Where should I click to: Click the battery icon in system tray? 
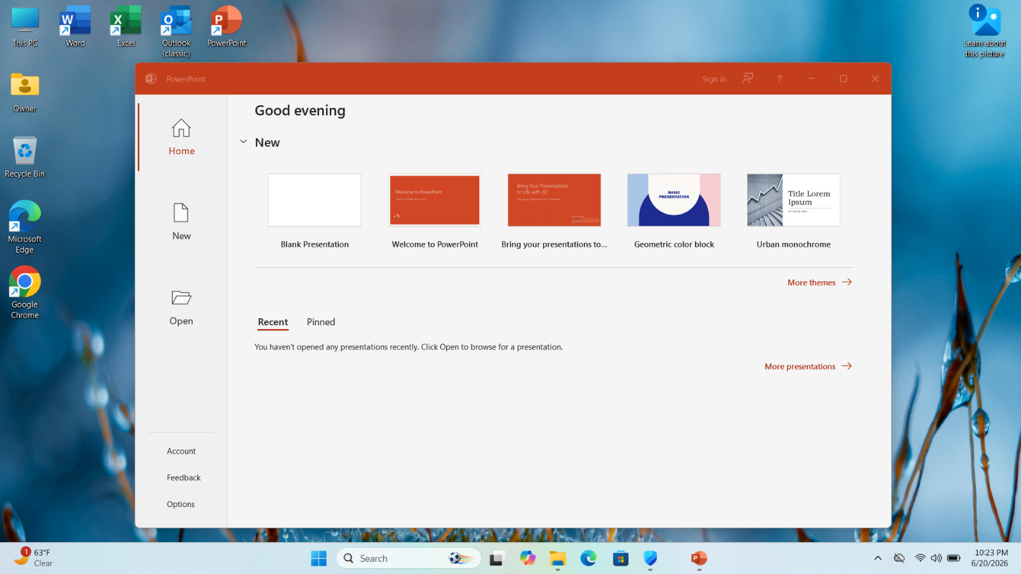(x=953, y=558)
